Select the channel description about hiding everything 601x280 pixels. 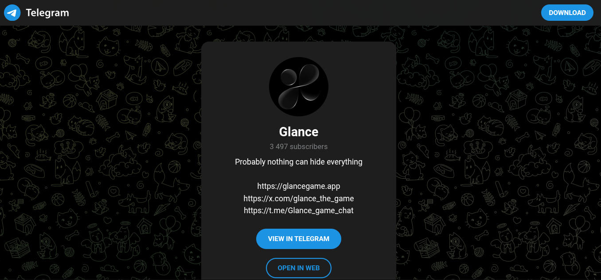299,162
